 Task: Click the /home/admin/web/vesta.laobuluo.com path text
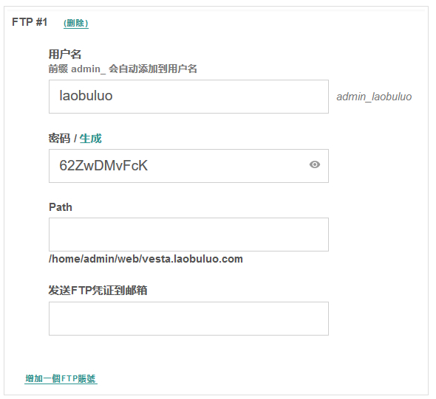pyautogui.click(x=146, y=259)
